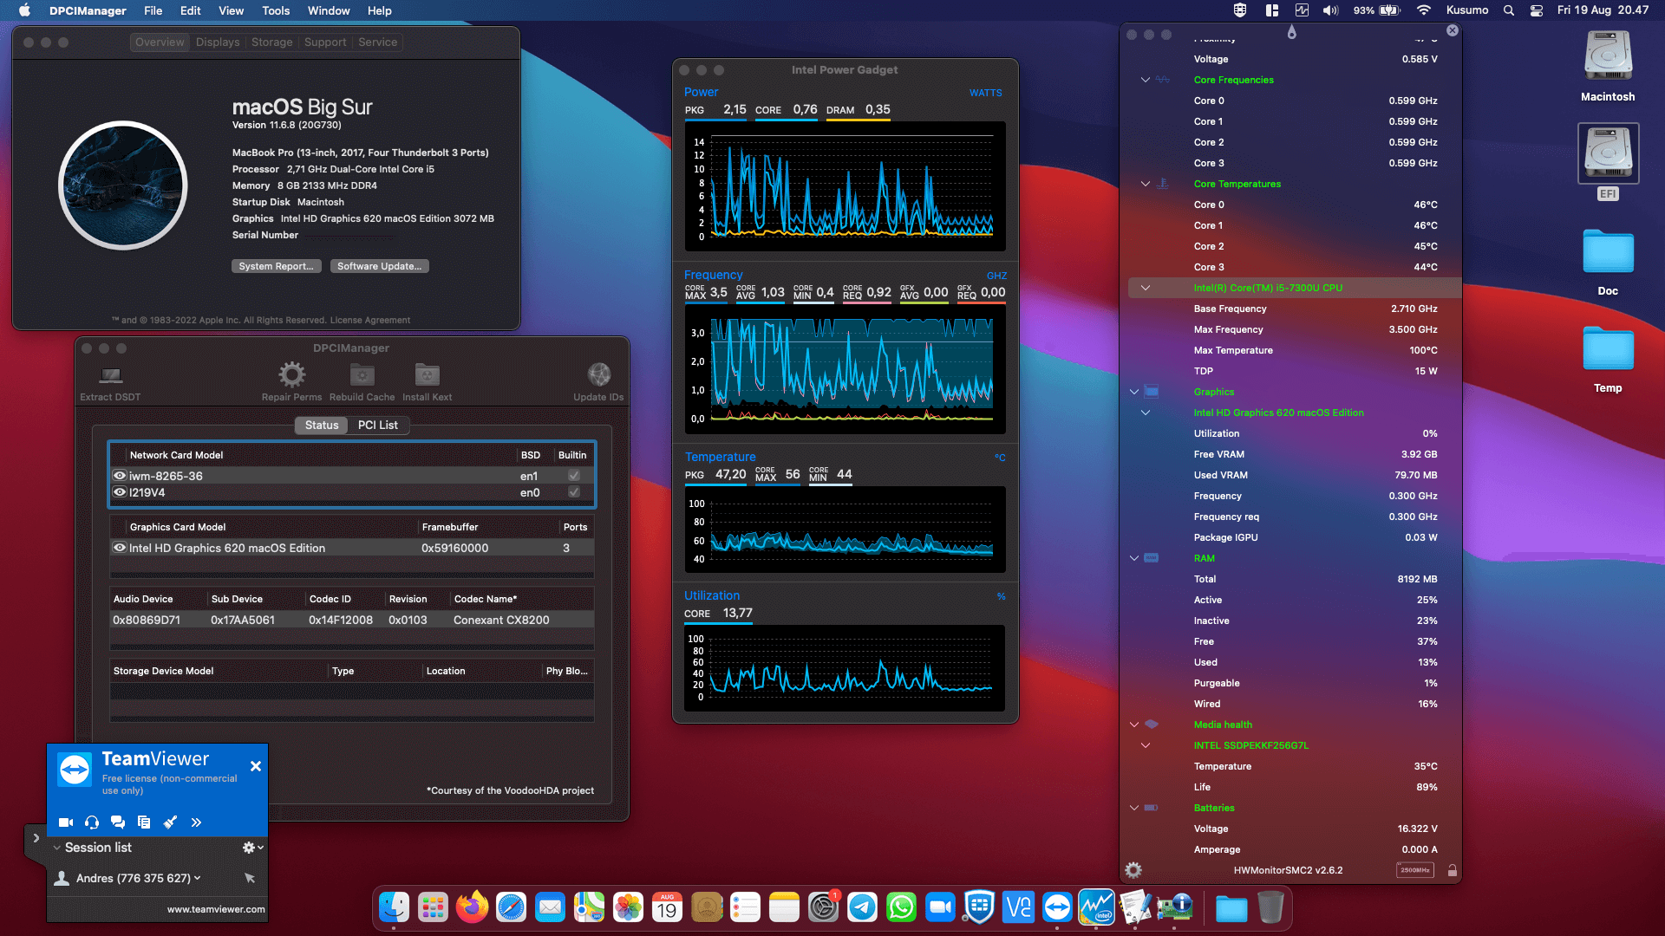
Task: Click the Rebuild Cache toolbar icon
Action: tap(362, 374)
